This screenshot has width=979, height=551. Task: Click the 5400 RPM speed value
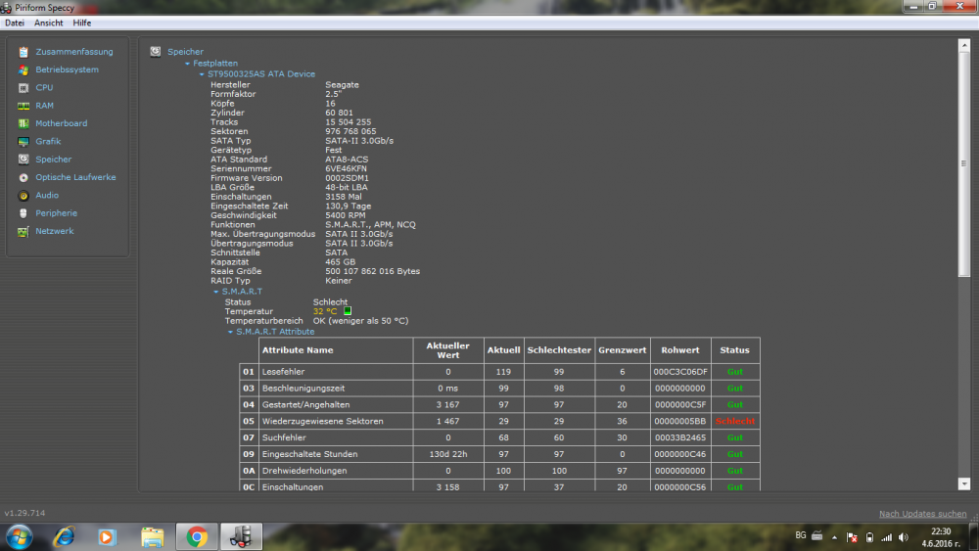[x=346, y=215]
